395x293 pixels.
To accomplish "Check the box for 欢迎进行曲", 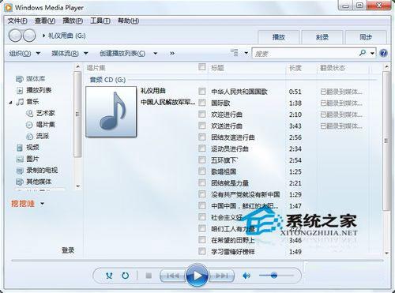I will (x=202, y=114).
